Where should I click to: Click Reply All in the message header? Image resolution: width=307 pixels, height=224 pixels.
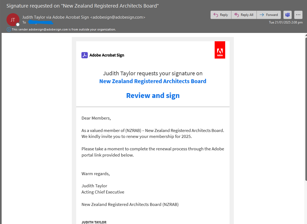click(x=244, y=15)
